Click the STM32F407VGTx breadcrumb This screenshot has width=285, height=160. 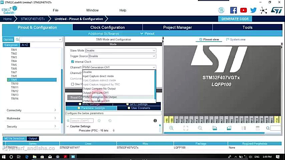pos(33,19)
